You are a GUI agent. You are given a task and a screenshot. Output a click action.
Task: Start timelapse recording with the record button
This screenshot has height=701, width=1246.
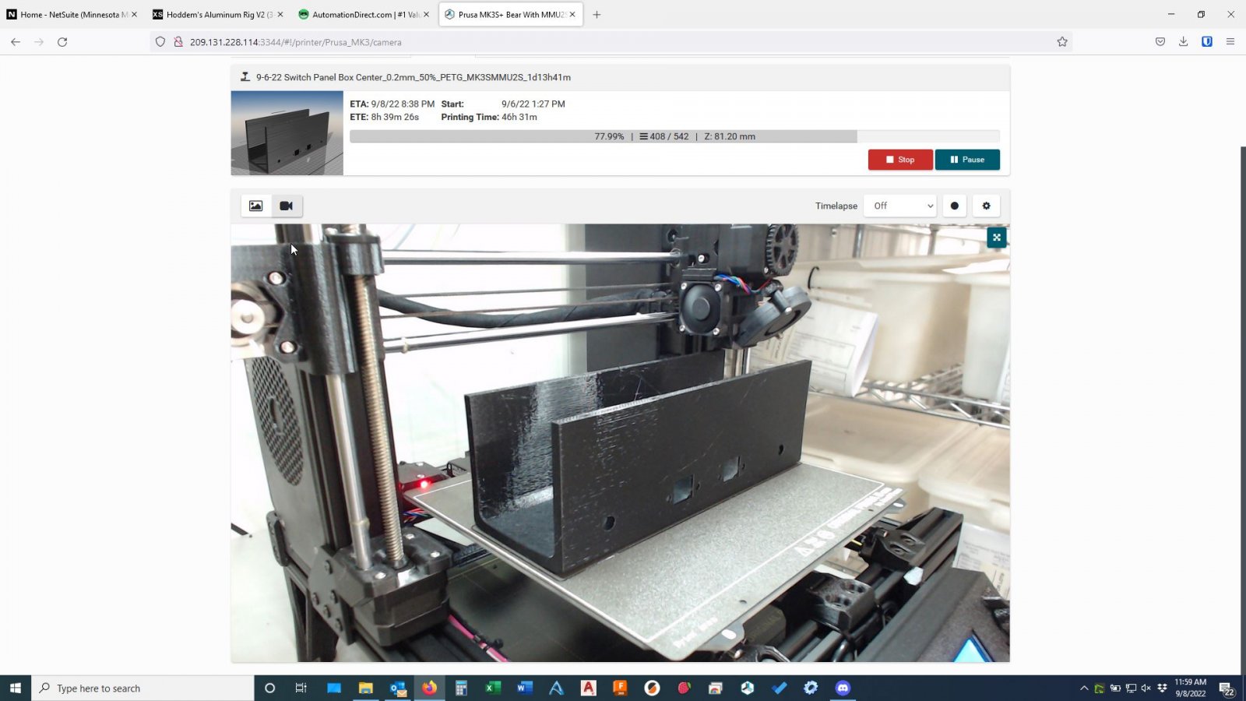point(955,206)
